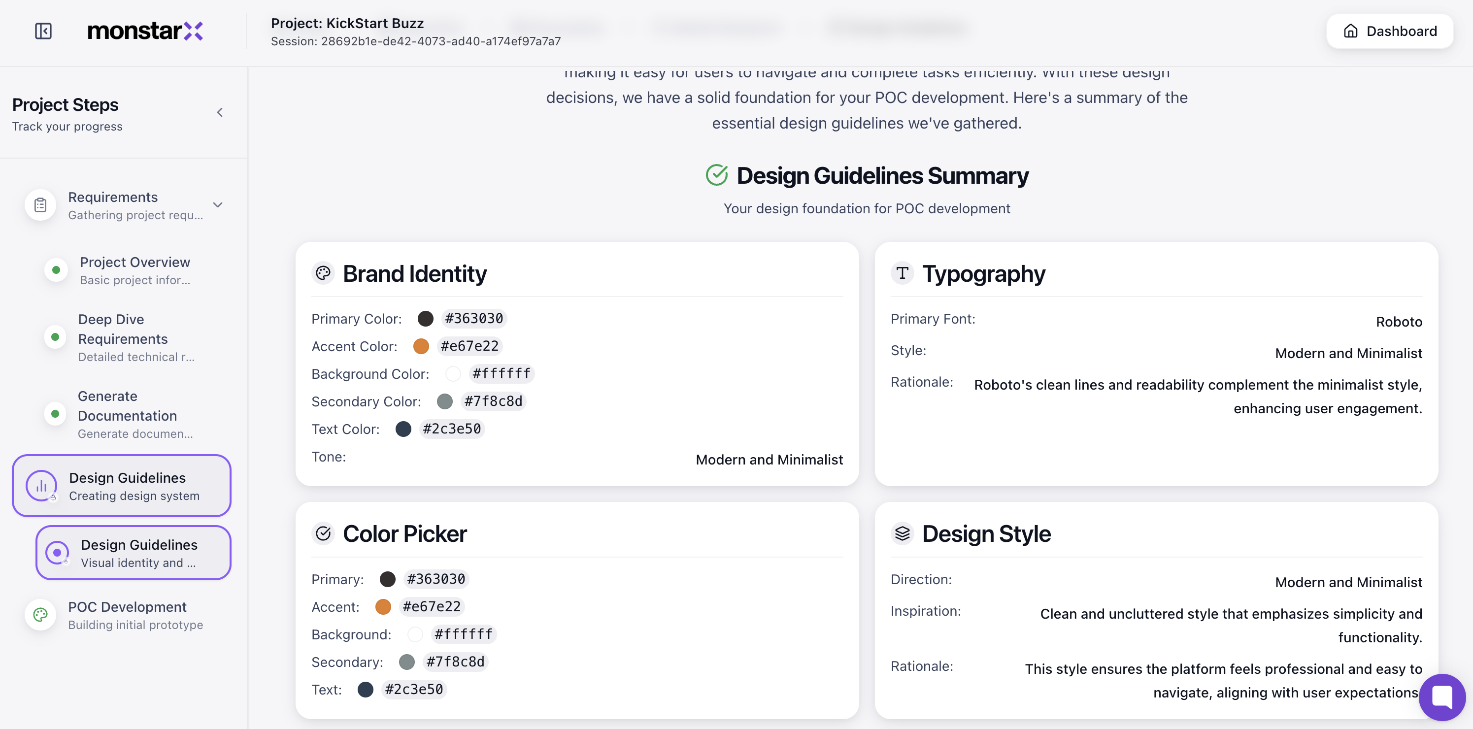The height and width of the screenshot is (729, 1473).
Task: Expand the Requirements step chevron
Action: click(x=217, y=204)
